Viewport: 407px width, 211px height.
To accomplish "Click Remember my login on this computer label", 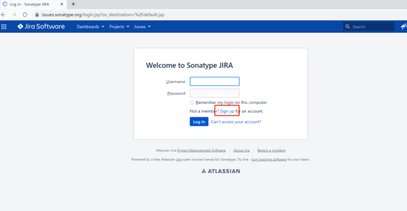I will coord(231,102).
